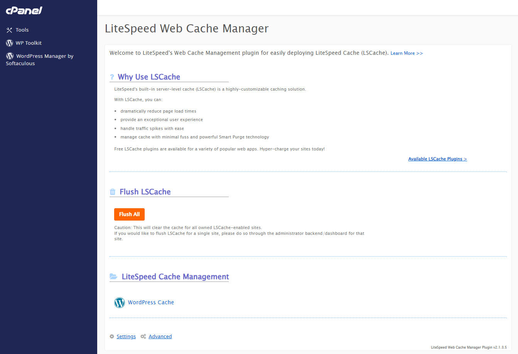
Task: Click the cPanel logo
Action: [24, 10]
